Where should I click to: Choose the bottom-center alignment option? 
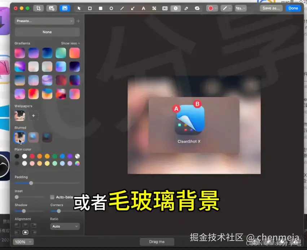click(x=25, y=232)
